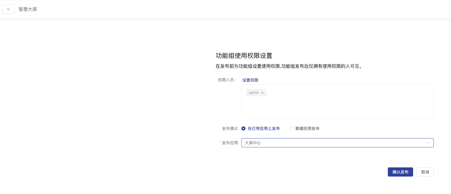Image resolution: width=451 pixels, height=194 pixels.
Task: Cancel with the 取消 button
Action: [425, 172]
